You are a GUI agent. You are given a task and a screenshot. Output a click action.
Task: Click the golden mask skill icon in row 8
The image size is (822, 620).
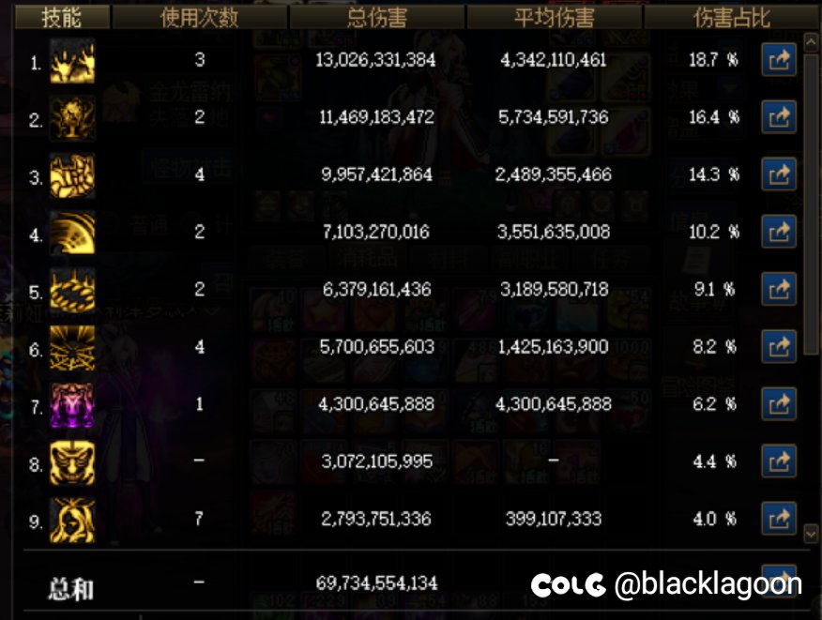click(x=72, y=462)
